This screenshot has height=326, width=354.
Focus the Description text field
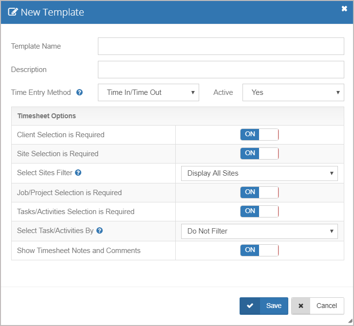click(221, 70)
